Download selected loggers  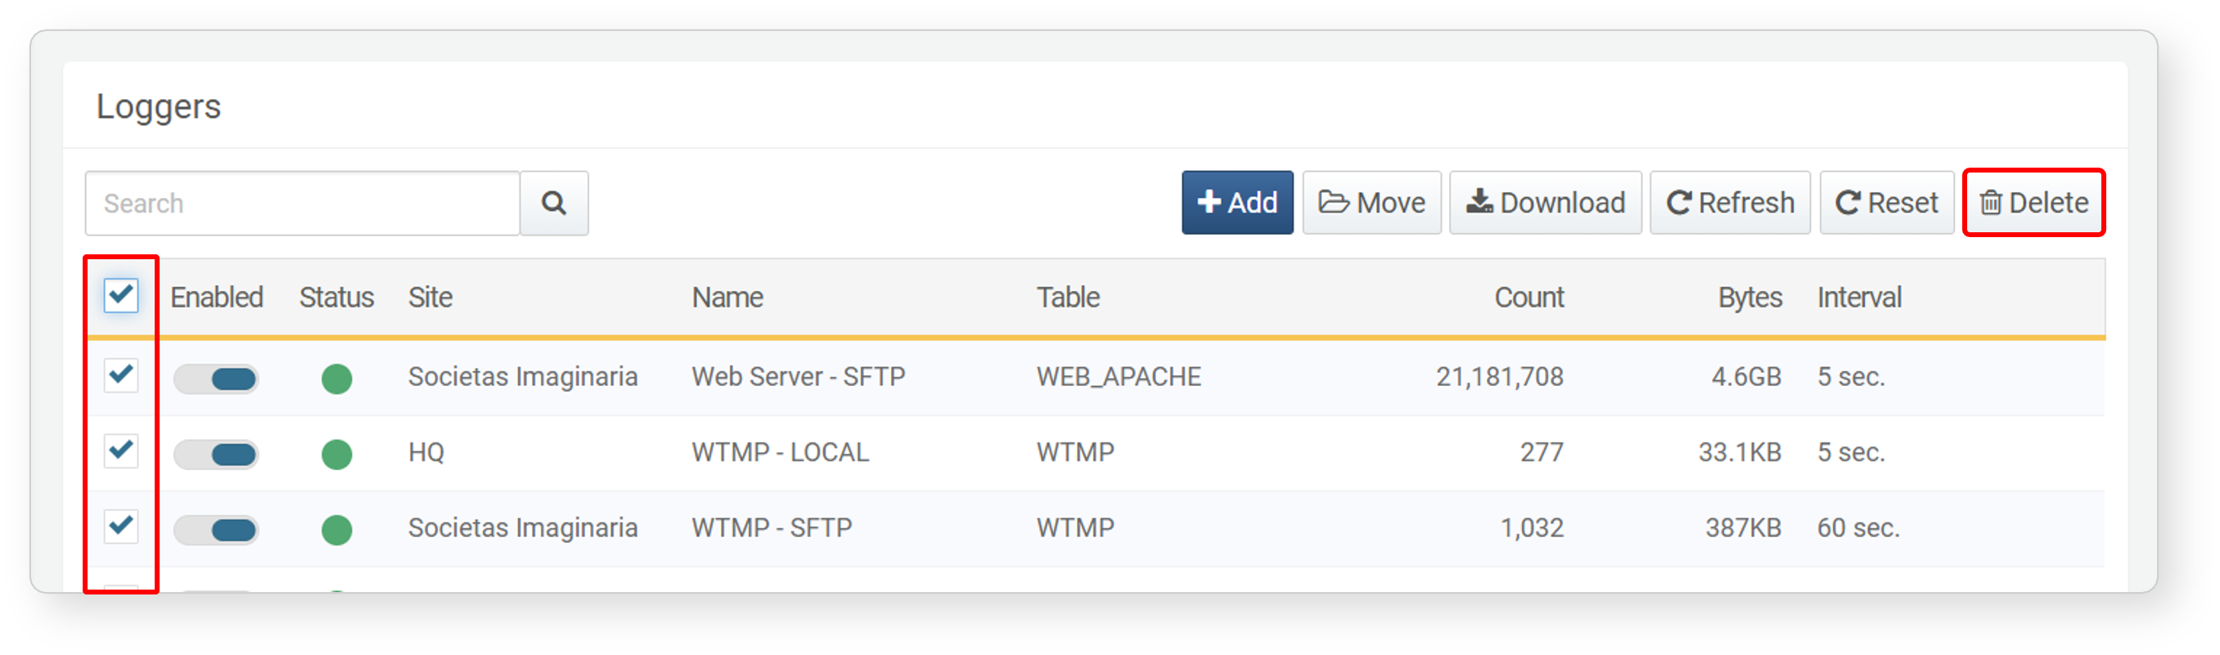point(1545,203)
